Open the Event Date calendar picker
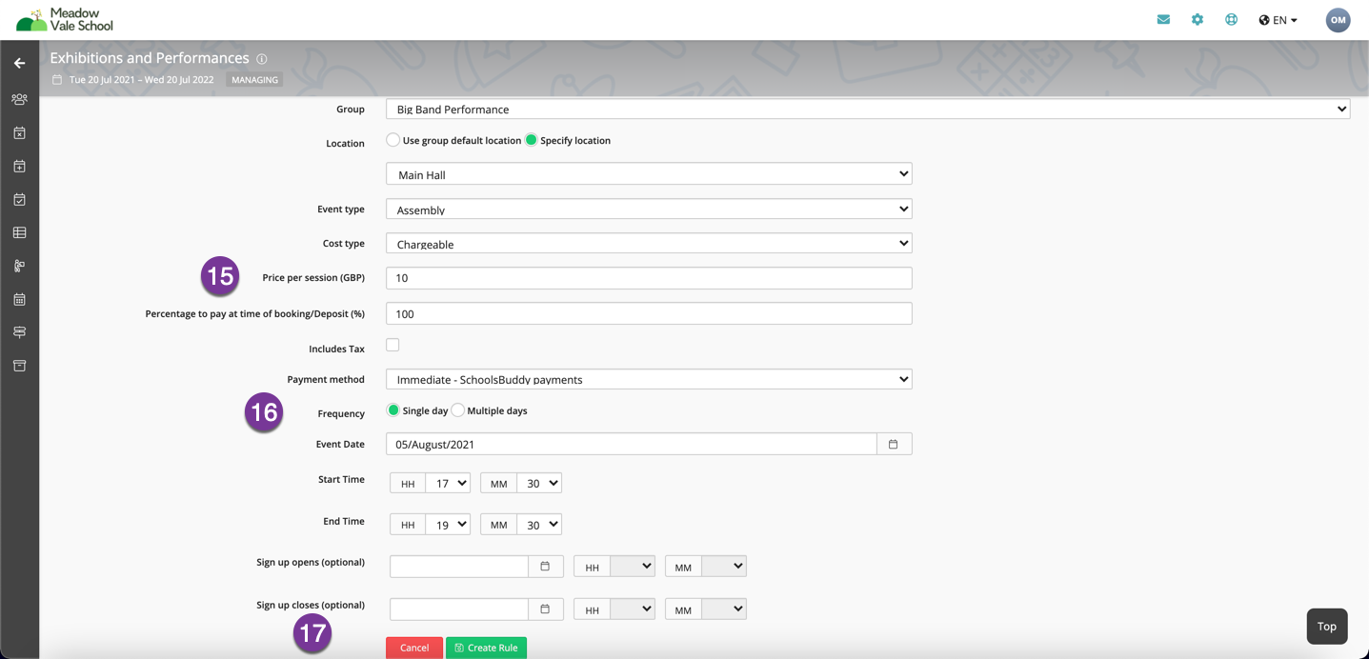This screenshot has width=1369, height=659. (x=894, y=444)
